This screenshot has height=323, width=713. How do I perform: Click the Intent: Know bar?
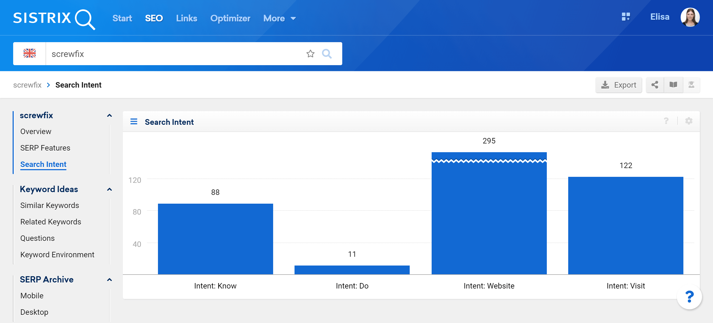(x=215, y=239)
